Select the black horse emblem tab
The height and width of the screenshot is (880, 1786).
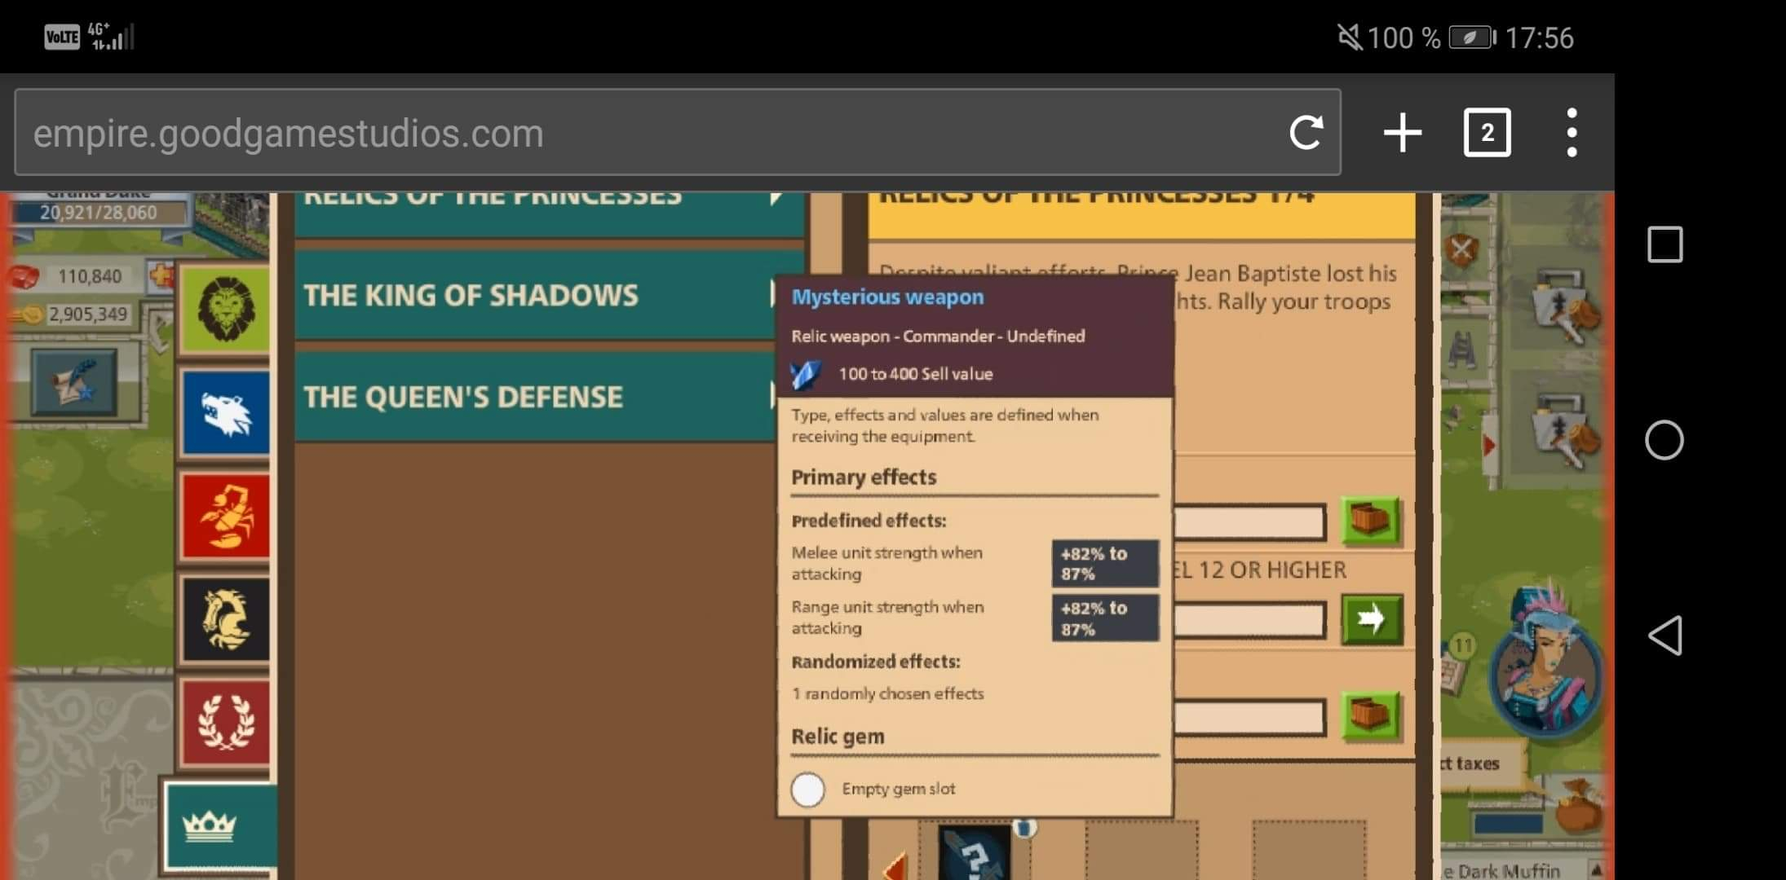[226, 619]
